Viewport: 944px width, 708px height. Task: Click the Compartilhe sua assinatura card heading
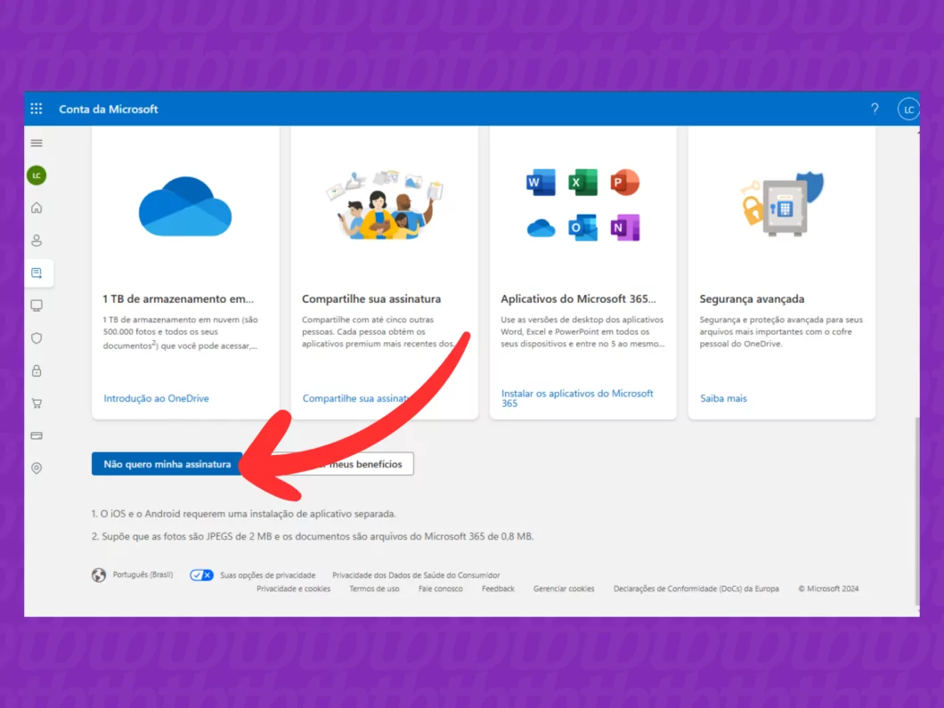pos(370,298)
